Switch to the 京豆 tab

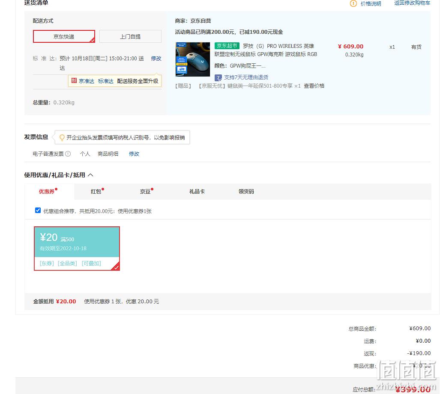[x=145, y=191]
